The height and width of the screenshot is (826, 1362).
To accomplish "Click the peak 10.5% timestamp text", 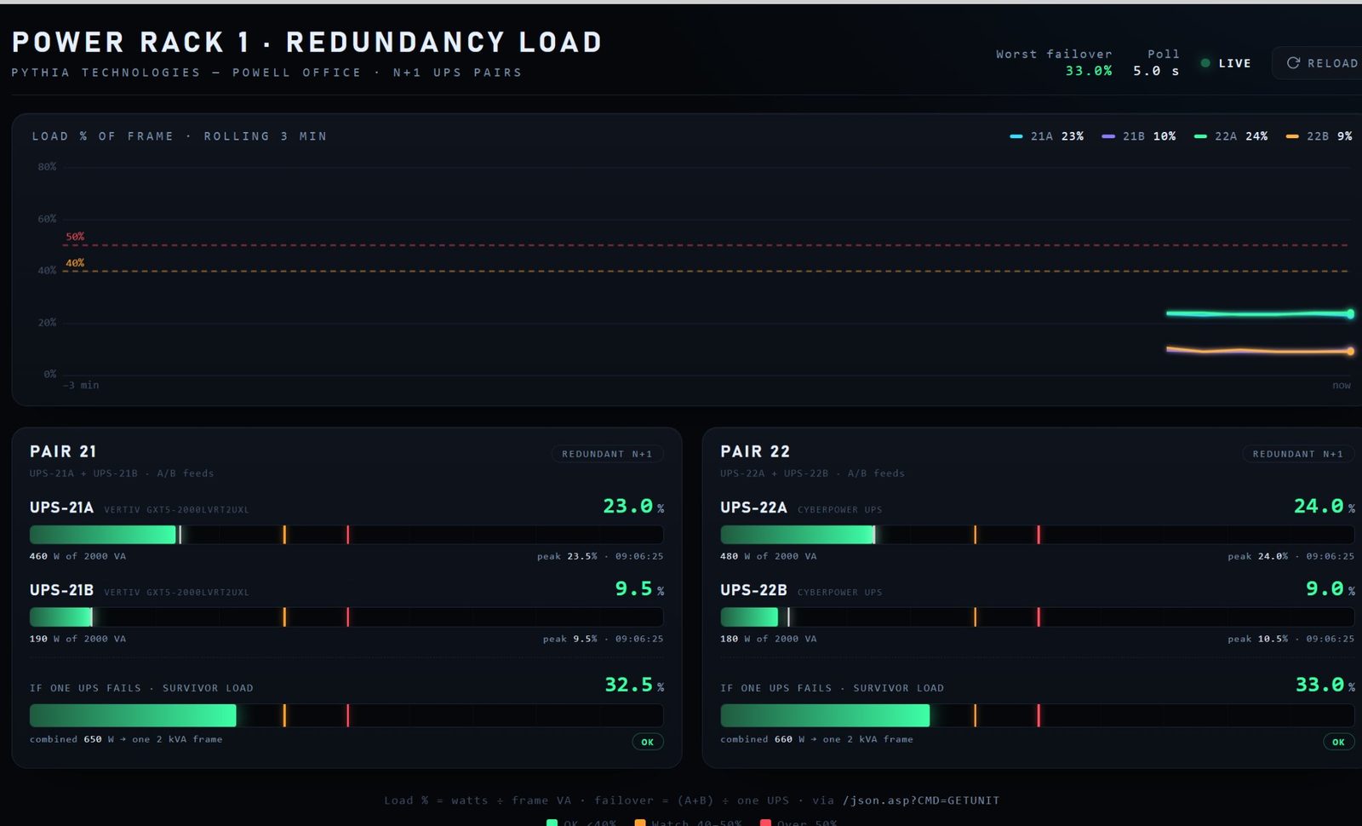I will pyautogui.click(x=1290, y=639).
